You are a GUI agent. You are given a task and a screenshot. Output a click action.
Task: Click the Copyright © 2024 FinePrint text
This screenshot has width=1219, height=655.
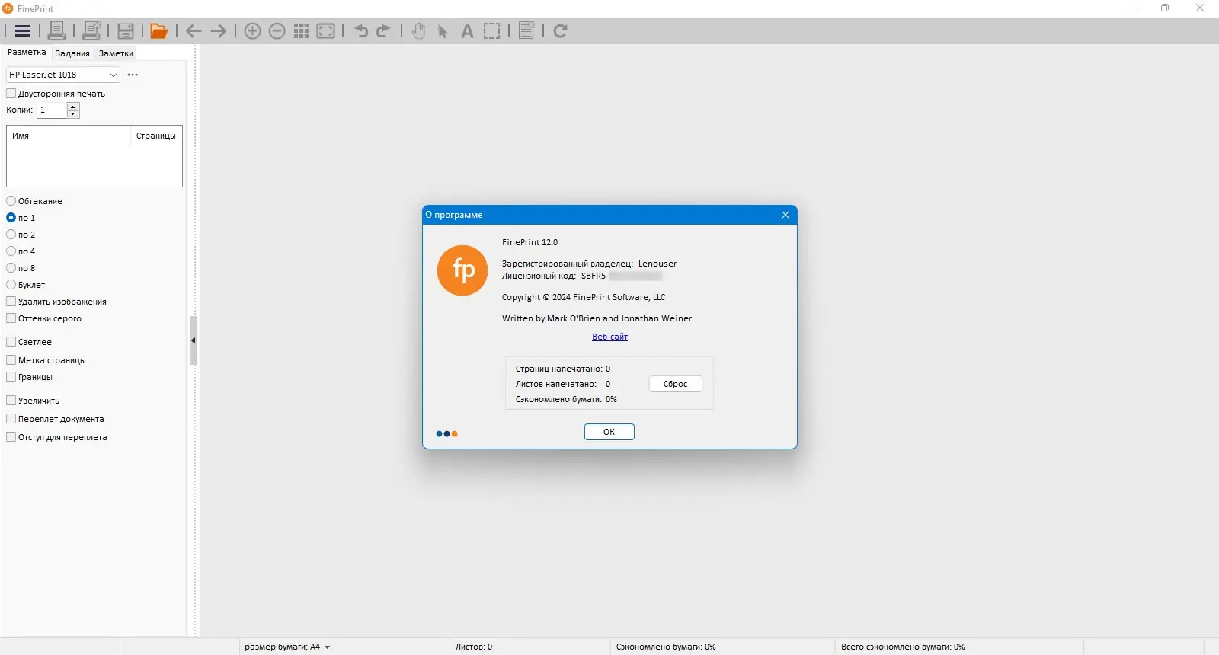click(584, 297)
